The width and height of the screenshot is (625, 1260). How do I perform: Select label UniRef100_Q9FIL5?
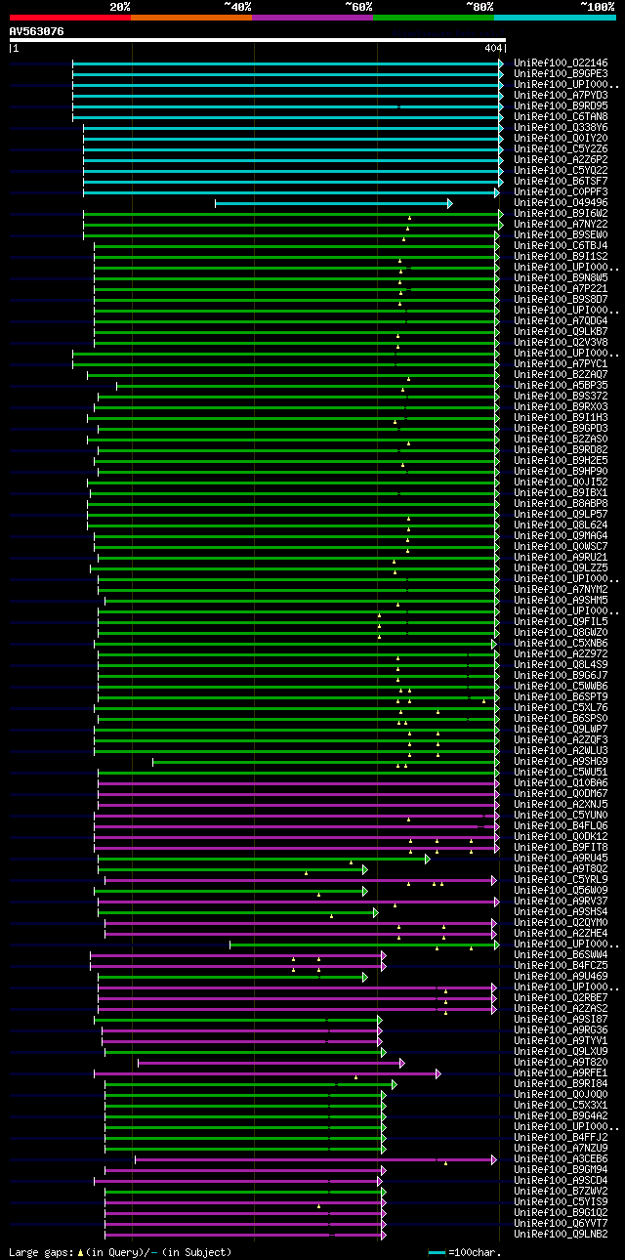(x=561, y=621)
